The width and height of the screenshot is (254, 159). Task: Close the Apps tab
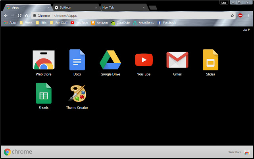pos(48,8)
